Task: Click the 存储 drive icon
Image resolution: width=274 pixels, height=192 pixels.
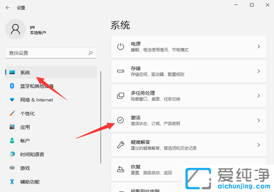Action: click(x=121, y=71)
